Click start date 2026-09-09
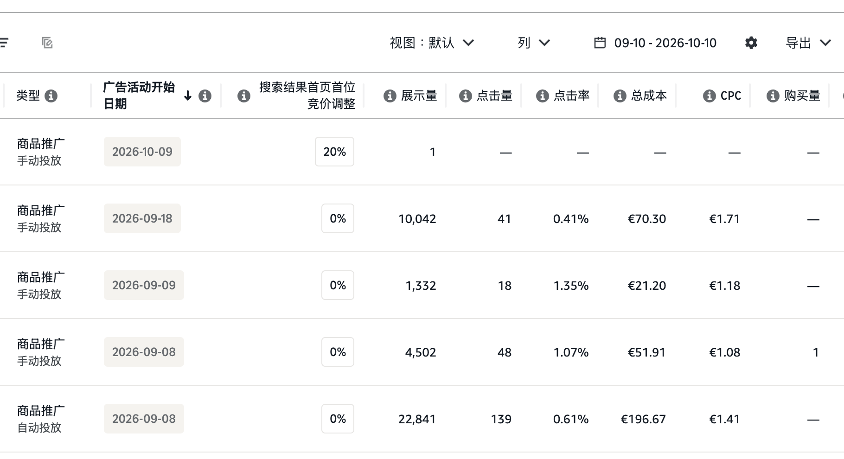The height and width of the screenshot is (459, 844). pyautogui.click(x=144, y=285)
